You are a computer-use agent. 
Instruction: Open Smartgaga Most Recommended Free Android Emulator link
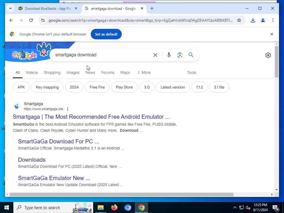coord(91,117)
